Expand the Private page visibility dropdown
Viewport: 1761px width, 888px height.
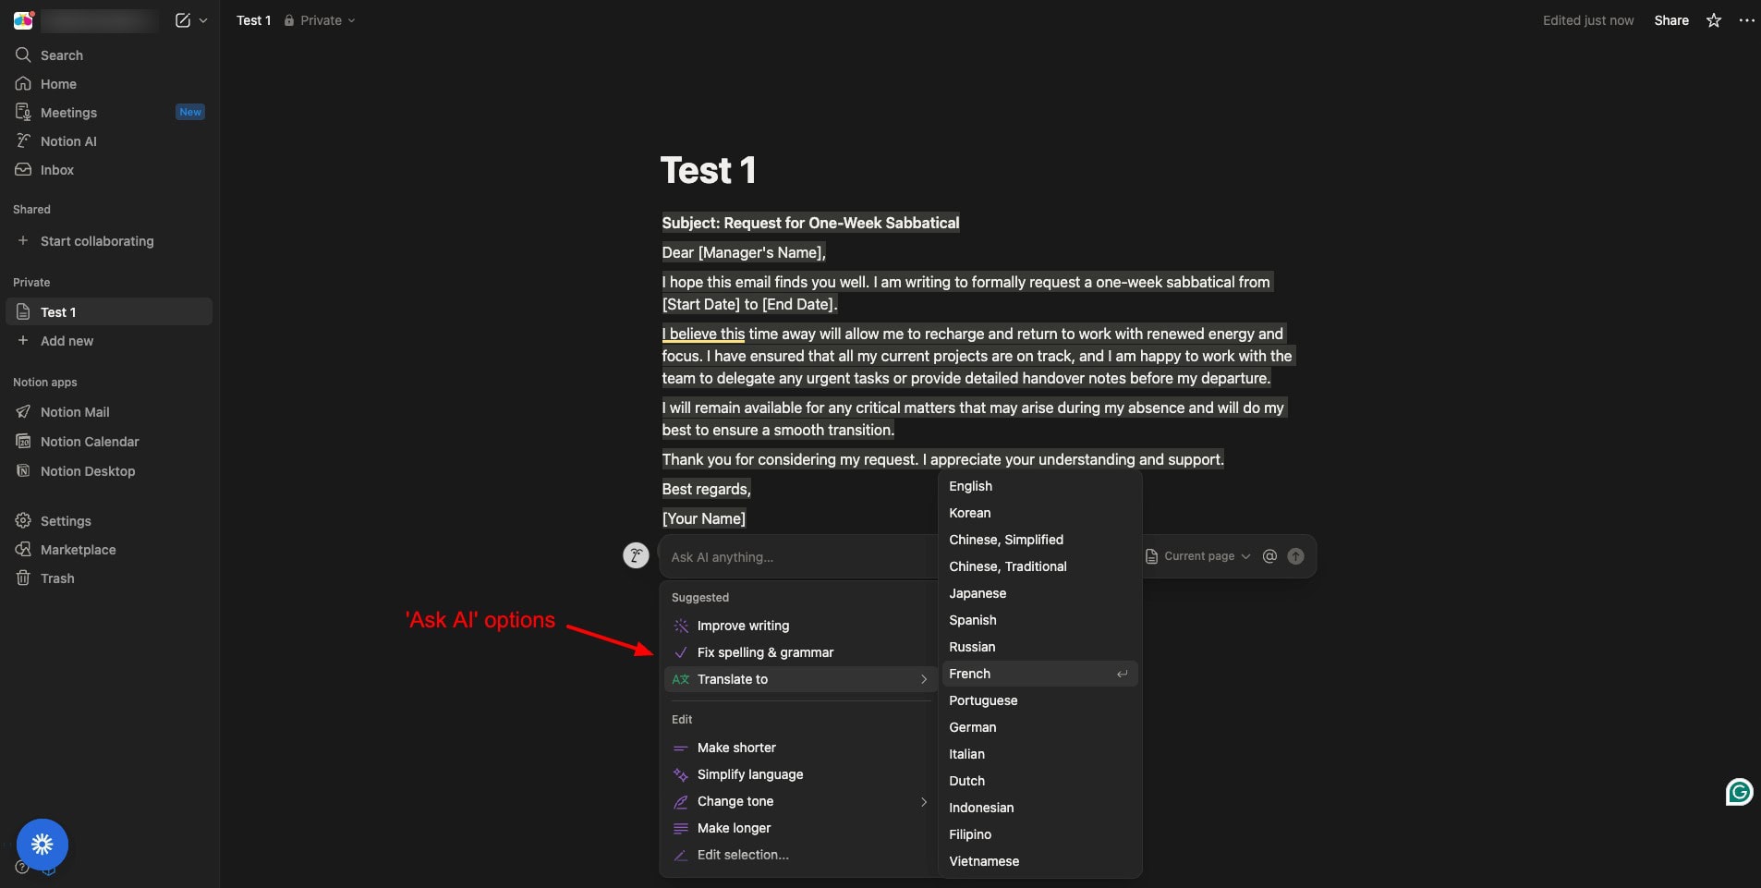coord(320,20)
